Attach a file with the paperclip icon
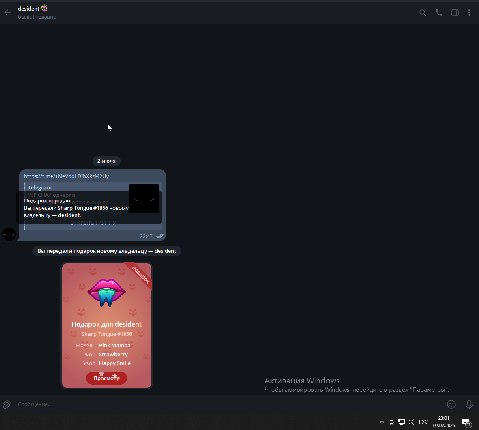 [x=7, y=404]
